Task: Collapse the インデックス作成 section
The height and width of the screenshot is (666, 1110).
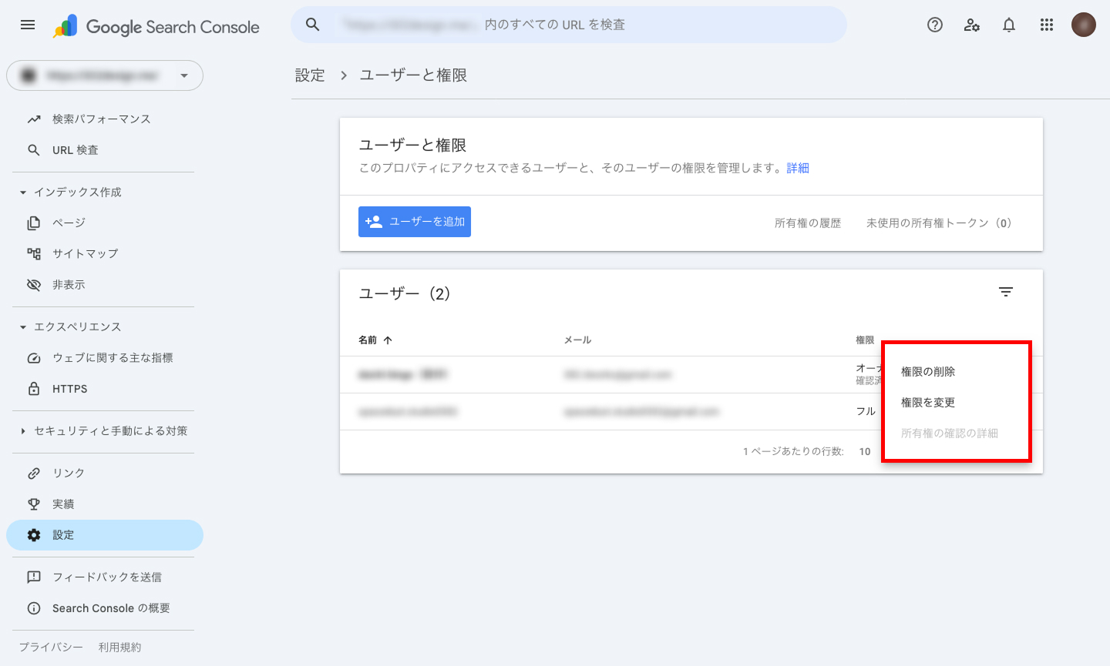Action: point(23,192)
